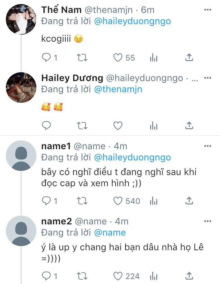This screenshot has width=220, height=284.
Task: View analytics for name2's tweet
Action: pyautogui.click(x=154, y=276)
